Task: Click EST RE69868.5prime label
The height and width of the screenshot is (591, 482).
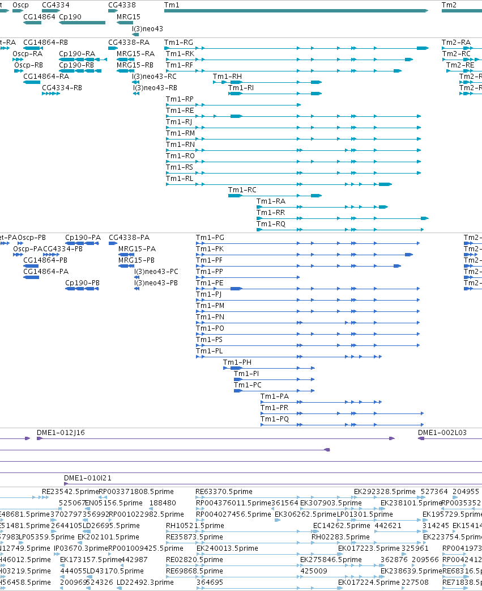Action: pyautogui.click(x=194, y=571)
